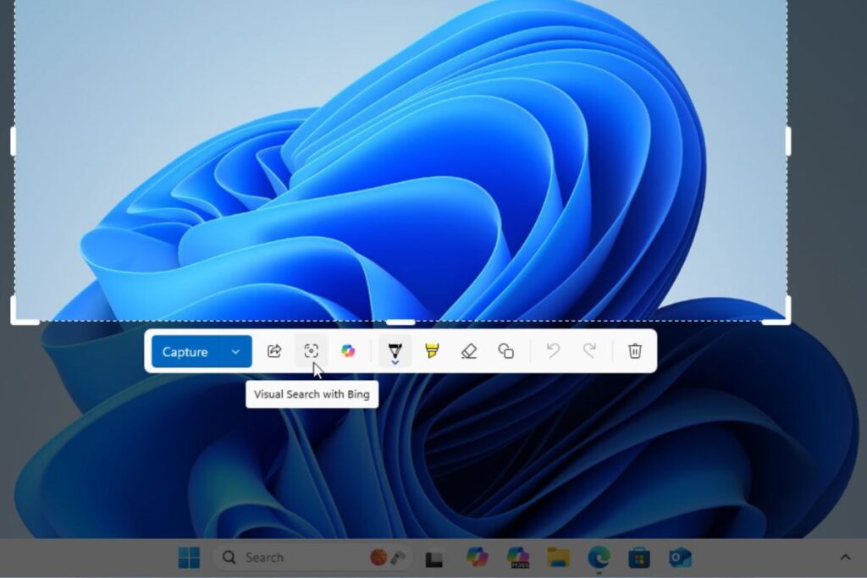Click the Undo arrow
The height and width of the screenshot is (578, 867).
tap(553, 351)
